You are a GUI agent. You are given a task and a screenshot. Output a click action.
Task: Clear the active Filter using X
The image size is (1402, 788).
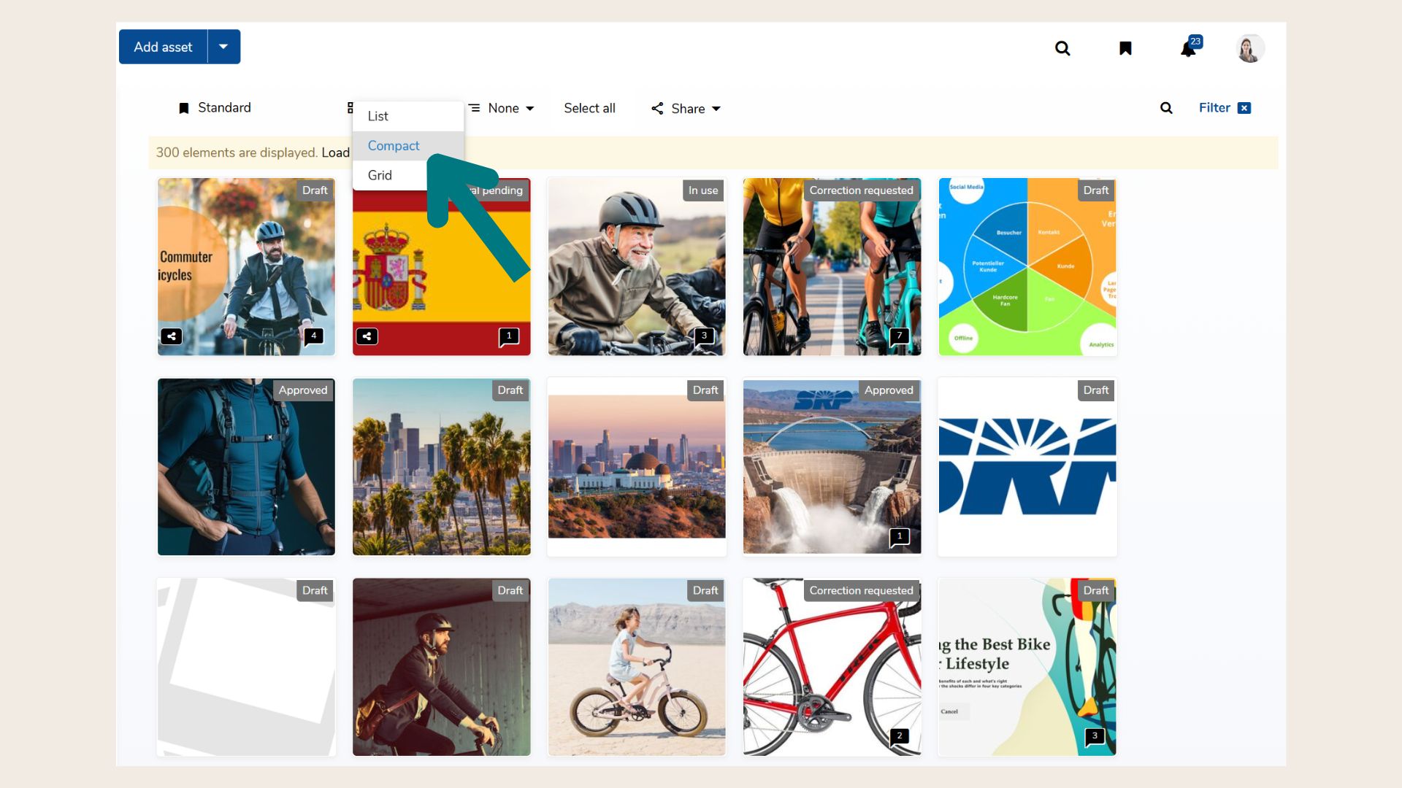tap(1244, 108)
